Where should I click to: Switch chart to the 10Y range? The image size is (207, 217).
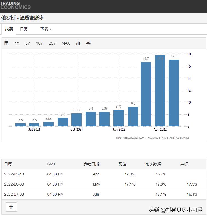click(x=39, y=43)
